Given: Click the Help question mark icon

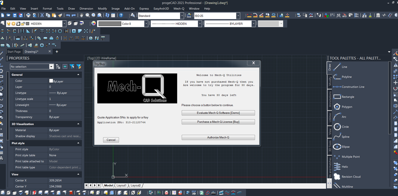Looking at the screenshot, I should (x=121, y=15).
